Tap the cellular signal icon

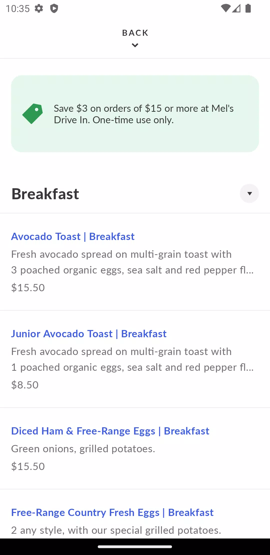click(236, 8)
